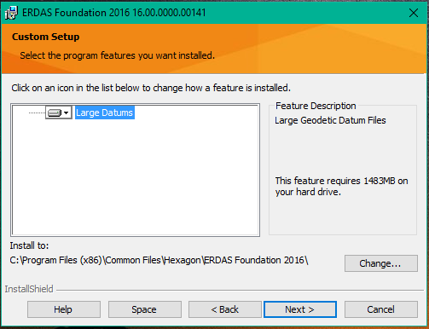Click 'Select the program features' subtitle text
The height and width of the screenshot is (329, 429).
click(x=117, y=55)
